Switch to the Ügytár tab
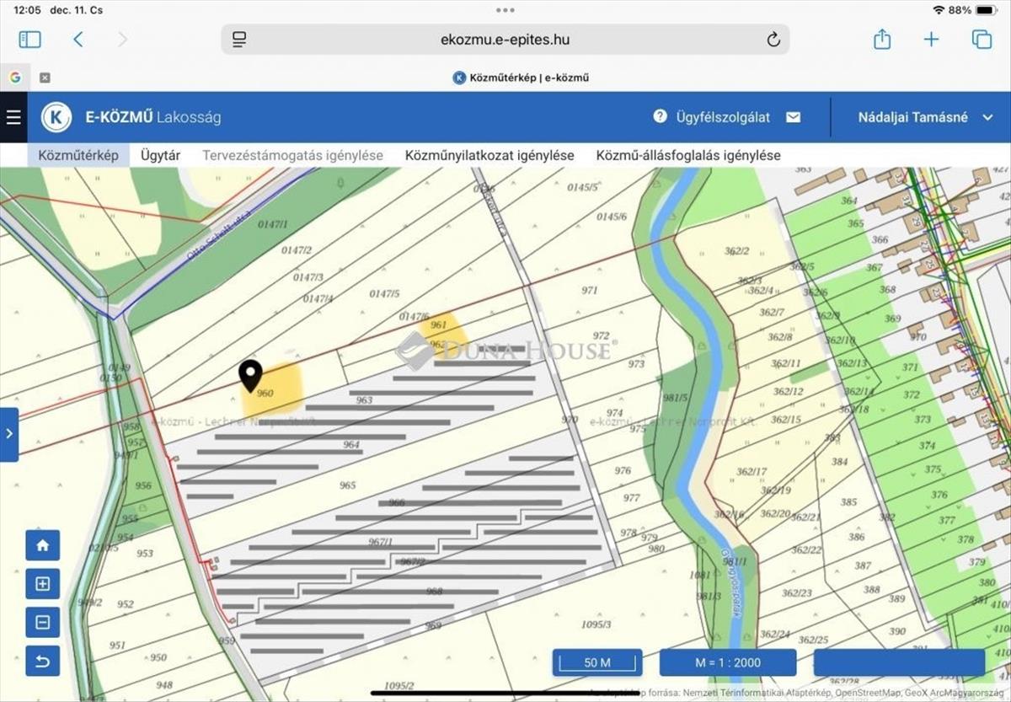Viewport: 1011px width, 702px height. pyautogui.click(x=160, y=155)
